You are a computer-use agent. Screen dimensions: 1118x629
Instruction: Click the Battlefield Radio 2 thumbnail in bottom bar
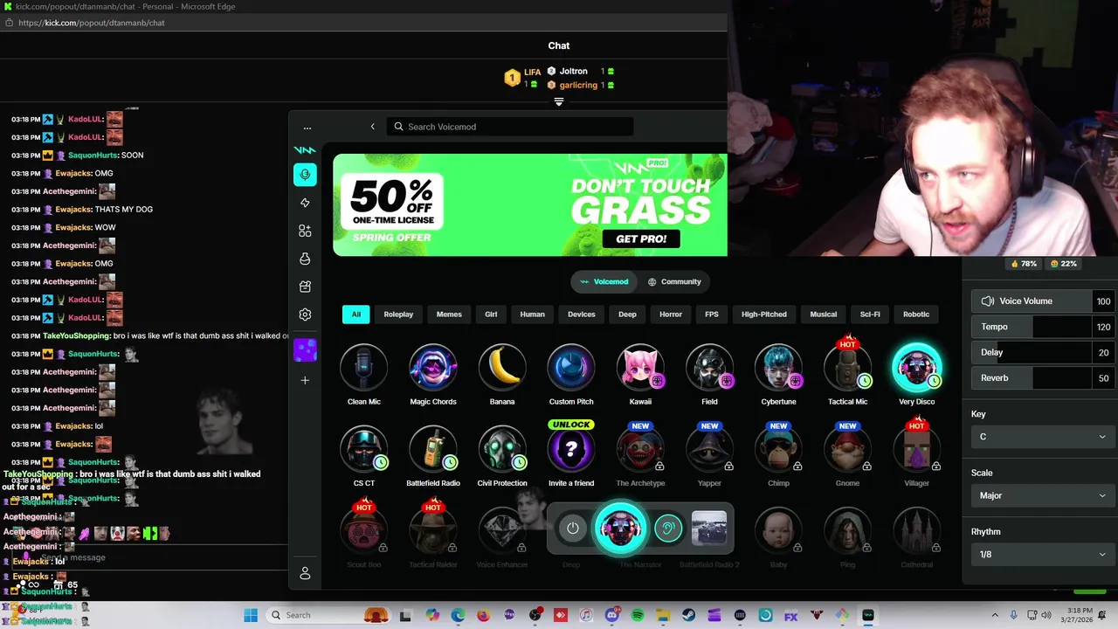click(709, 529)
